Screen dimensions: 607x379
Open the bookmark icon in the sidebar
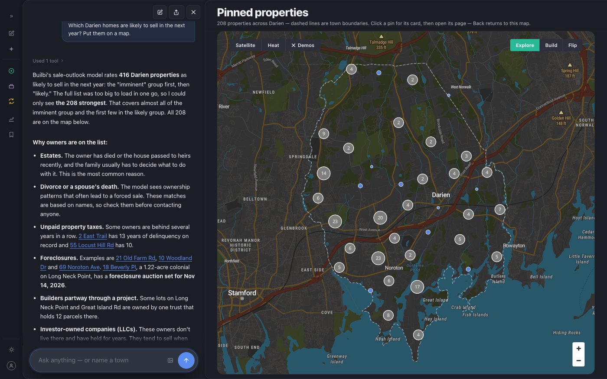pyautogui.click(x=11, y=135)
